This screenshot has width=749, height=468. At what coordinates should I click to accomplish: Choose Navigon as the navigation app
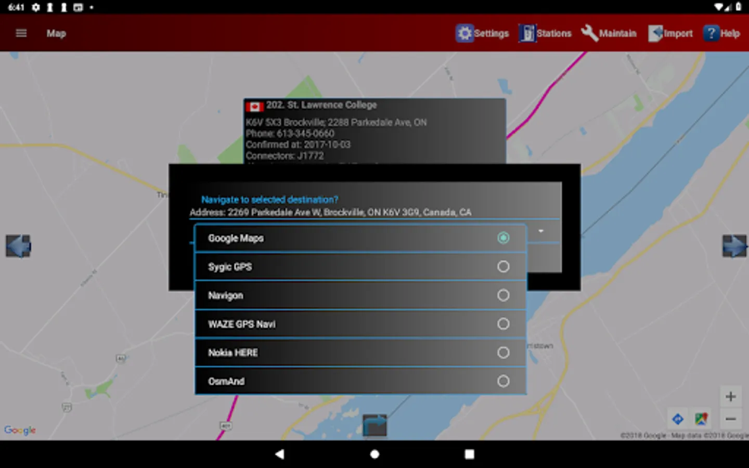coord(360,295)
